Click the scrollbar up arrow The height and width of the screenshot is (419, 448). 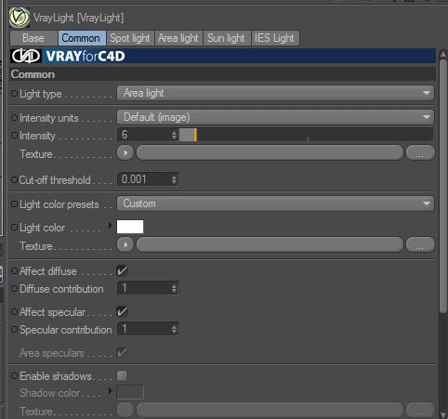443,55
